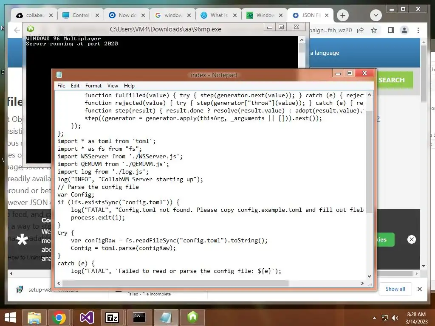The image size is (435, 326).
Task: Bookmark this page with star icon
Action: point(374,30)
